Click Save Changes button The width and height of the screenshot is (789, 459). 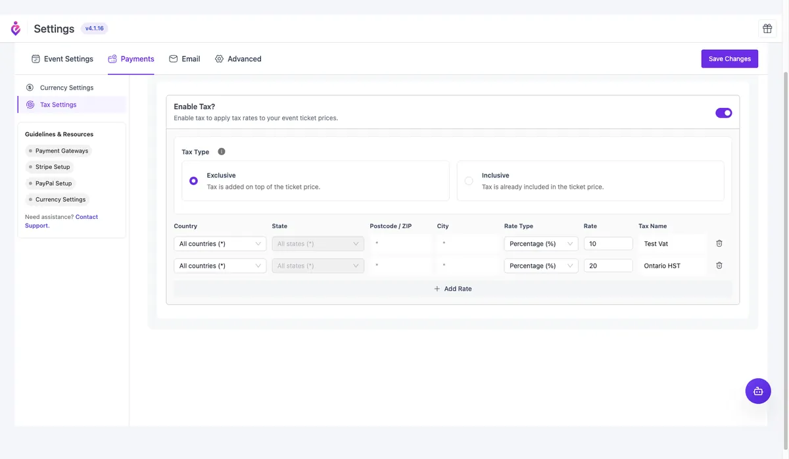coord(730,59)
